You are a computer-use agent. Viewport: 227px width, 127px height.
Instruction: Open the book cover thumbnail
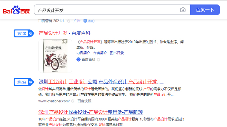(55, 56)
